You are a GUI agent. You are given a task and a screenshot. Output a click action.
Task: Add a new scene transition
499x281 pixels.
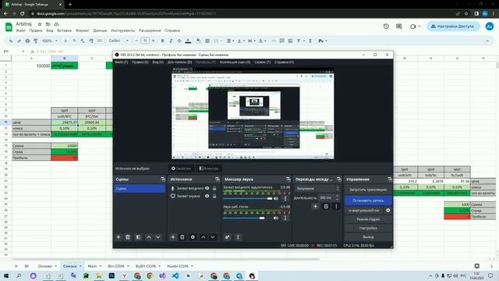click(315, 206)
